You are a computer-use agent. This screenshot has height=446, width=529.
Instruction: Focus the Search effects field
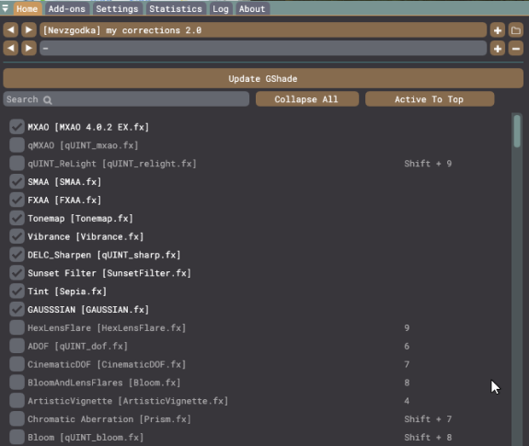[x=126, y=99]
